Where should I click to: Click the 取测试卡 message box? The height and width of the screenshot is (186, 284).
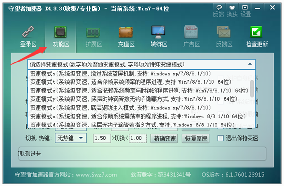[142, 154]
